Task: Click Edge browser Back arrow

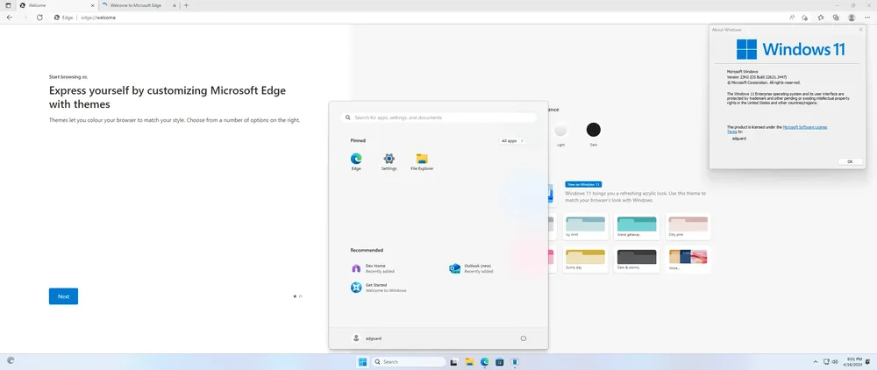Action: coord(10,18)
